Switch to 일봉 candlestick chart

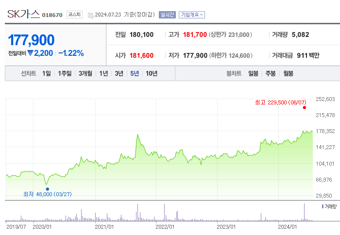click(x=253, y=73)
